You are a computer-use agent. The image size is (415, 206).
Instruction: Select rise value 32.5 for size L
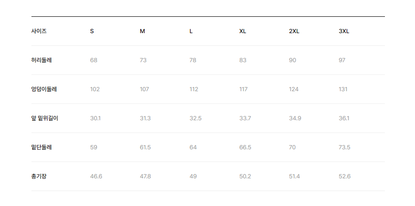(x=195, y=118)
